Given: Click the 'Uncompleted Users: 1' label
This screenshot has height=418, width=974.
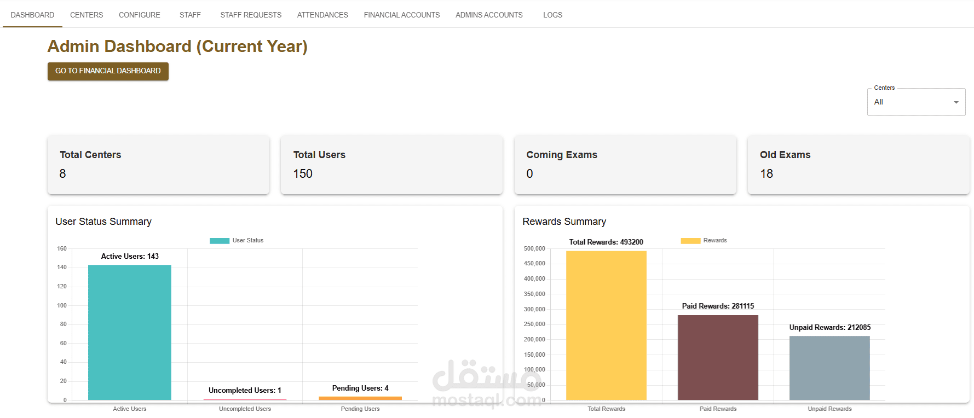Looking at the screenshot, I should (245, 390).
